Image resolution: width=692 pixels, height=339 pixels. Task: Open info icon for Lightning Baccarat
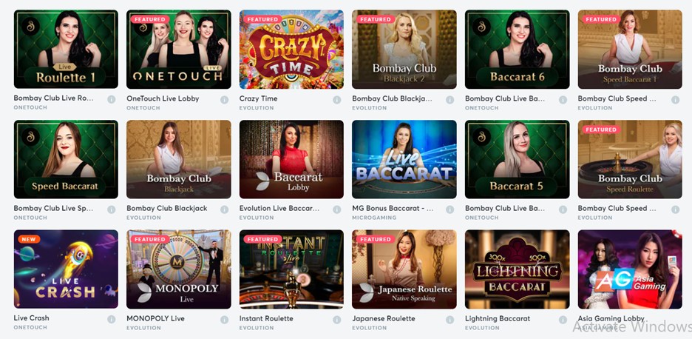pos(563,319)
